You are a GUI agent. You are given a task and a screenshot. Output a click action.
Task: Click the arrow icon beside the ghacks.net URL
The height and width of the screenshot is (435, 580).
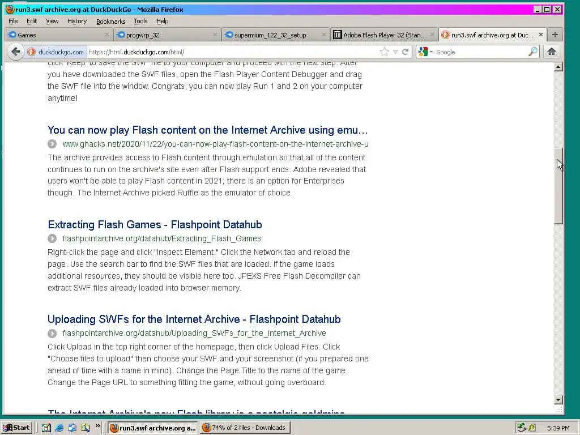tap(52, 144)
